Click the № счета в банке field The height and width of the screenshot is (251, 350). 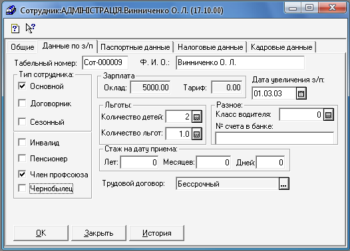click(275, 138)
